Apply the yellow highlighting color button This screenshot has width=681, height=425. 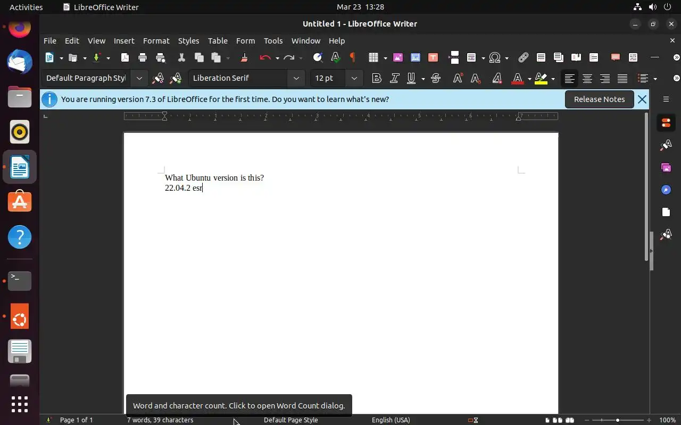point(541,79)
